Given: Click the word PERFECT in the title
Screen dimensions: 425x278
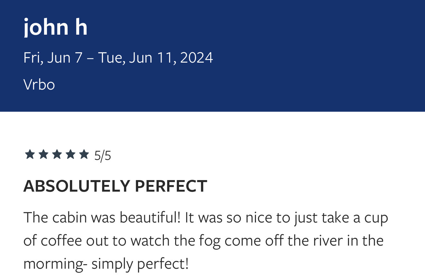Looking at the screenshot, I should pyautogui.click(x=171, y=186).
